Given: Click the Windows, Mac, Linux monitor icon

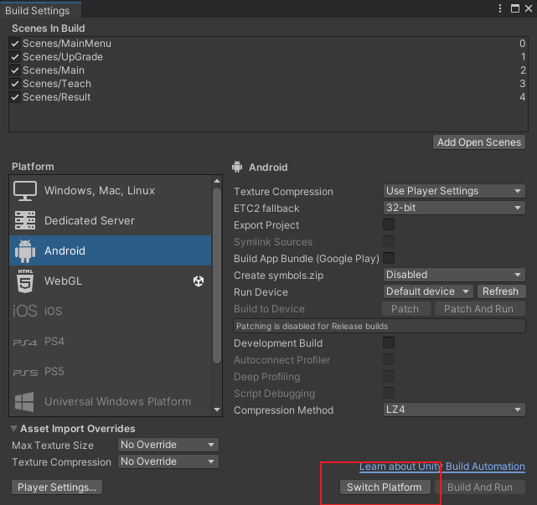Looking at the screenshot, I should click(25, 191).
